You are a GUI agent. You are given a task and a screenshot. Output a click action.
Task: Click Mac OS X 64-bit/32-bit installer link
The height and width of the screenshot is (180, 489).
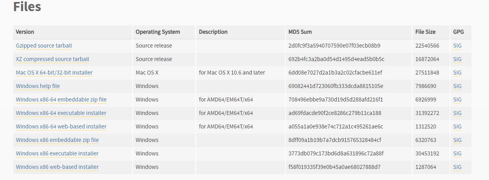[x=54, y=73]
